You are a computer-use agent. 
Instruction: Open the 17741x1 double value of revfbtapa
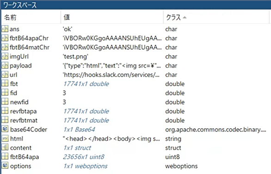point(86,111)
